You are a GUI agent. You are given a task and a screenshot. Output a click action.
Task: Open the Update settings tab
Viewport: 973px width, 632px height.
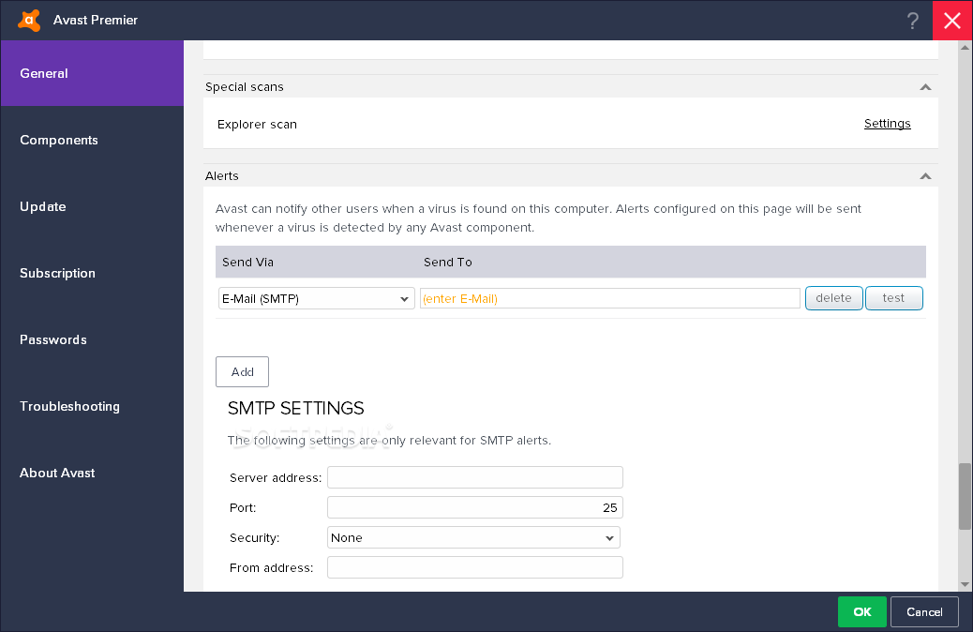tap(42, 206)
